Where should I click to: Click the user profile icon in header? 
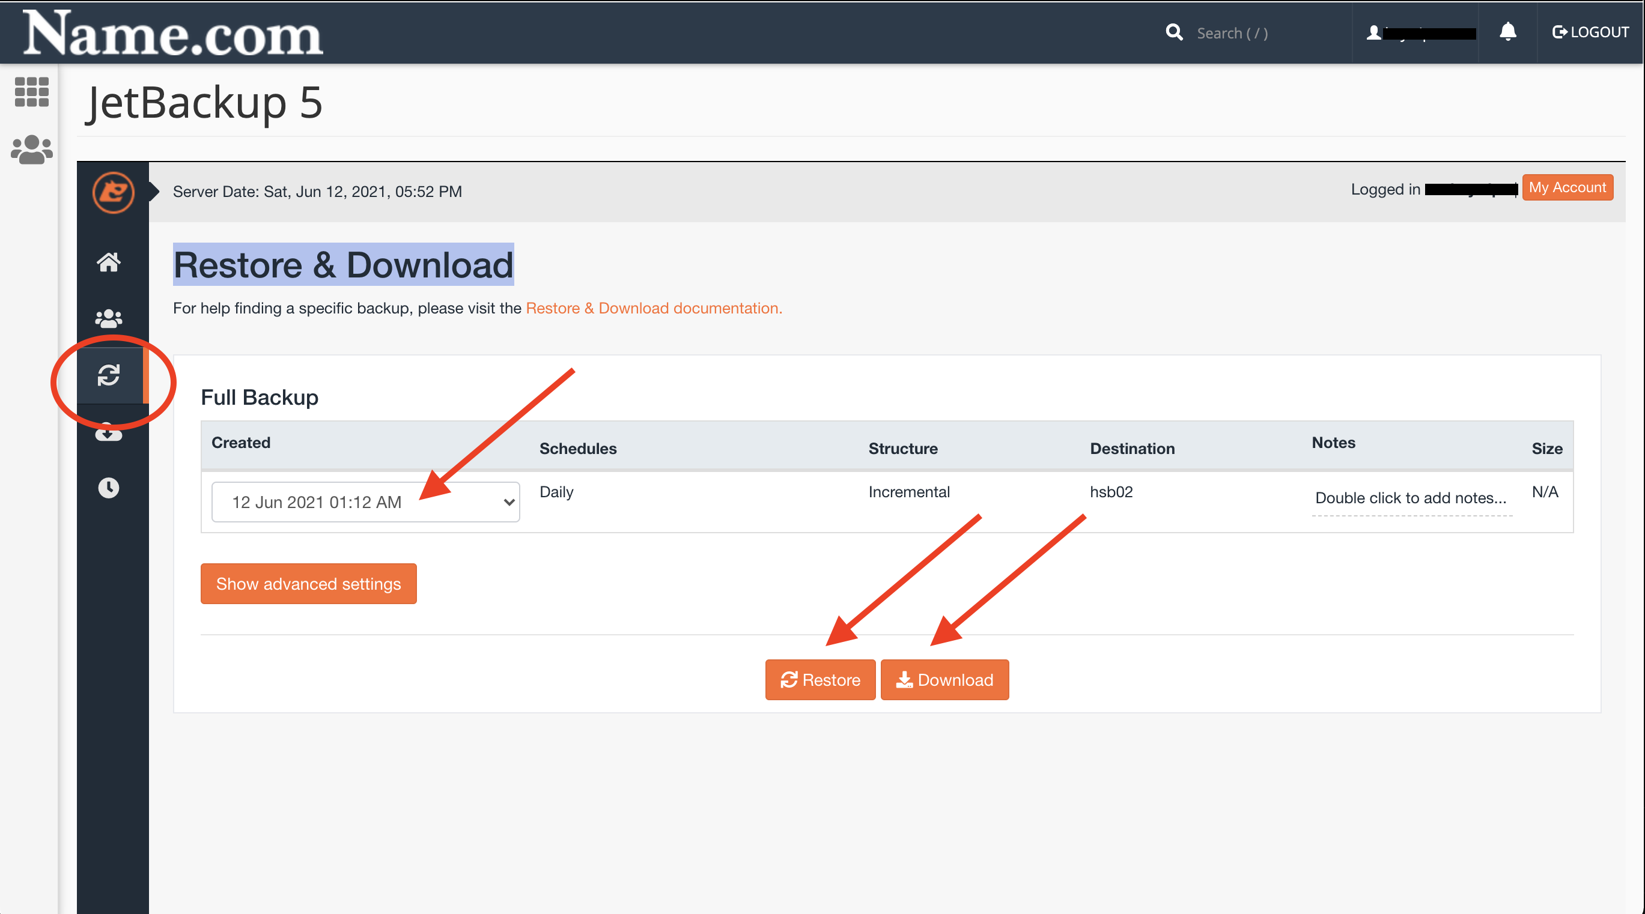click(x=1373, y=32)
